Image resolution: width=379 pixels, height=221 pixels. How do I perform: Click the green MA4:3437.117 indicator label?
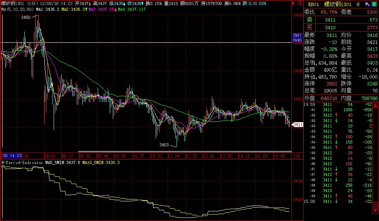click(133, 8)
